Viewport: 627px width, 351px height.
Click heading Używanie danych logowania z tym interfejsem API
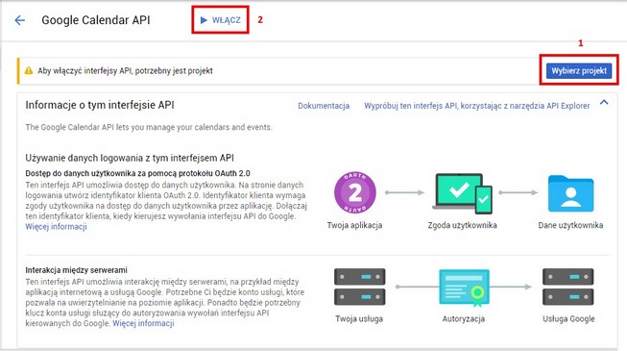130,158
